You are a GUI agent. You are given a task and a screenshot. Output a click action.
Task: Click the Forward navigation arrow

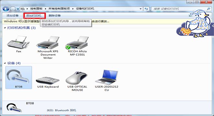tap(13, 9)
